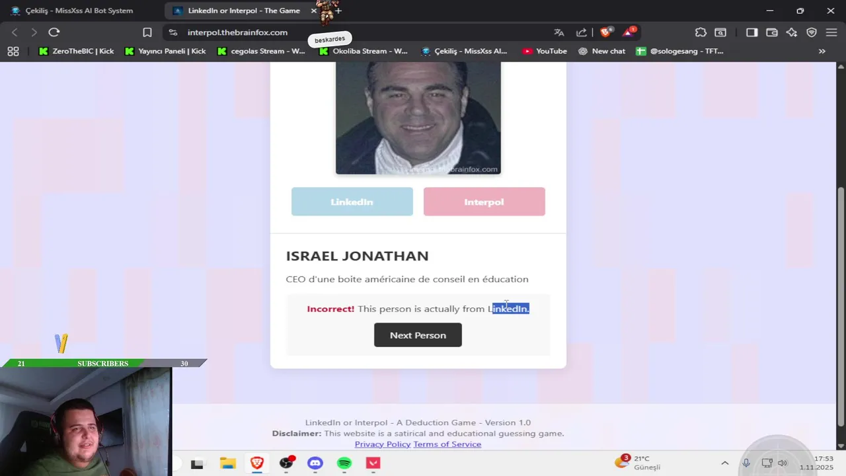Open Spotify from the taskbar

(344, 463)
